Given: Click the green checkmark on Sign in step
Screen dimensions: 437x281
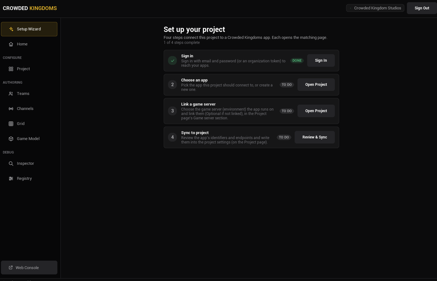Looking at the screenshot, I should [172, 60].
